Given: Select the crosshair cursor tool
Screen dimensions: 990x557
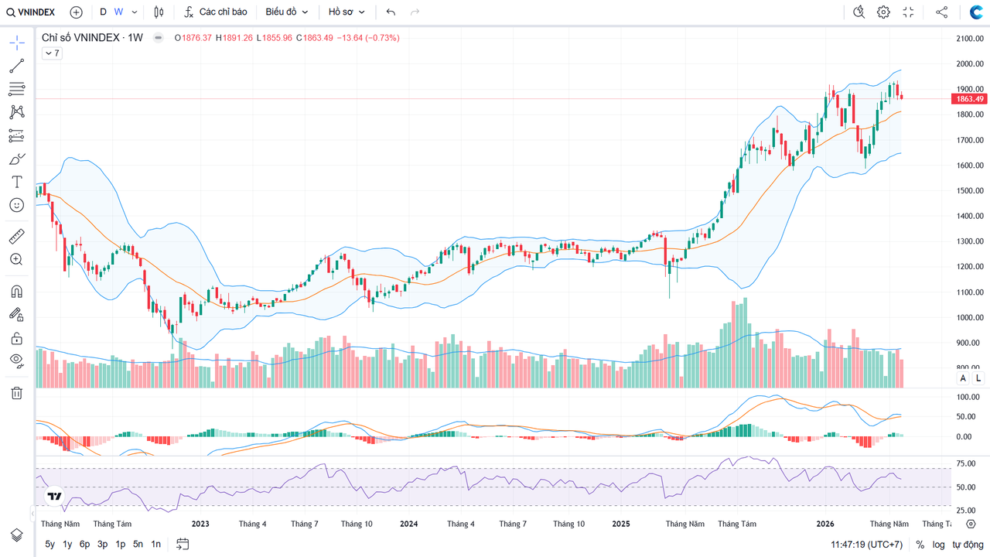Looking at the screenshot, I should [x=17, y=43].
